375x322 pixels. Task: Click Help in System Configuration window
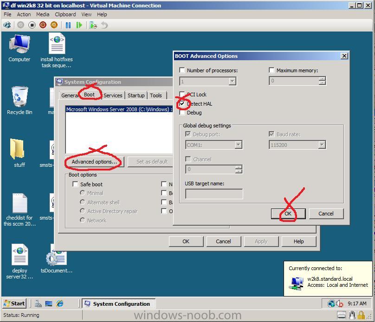(x=299, y=241)
